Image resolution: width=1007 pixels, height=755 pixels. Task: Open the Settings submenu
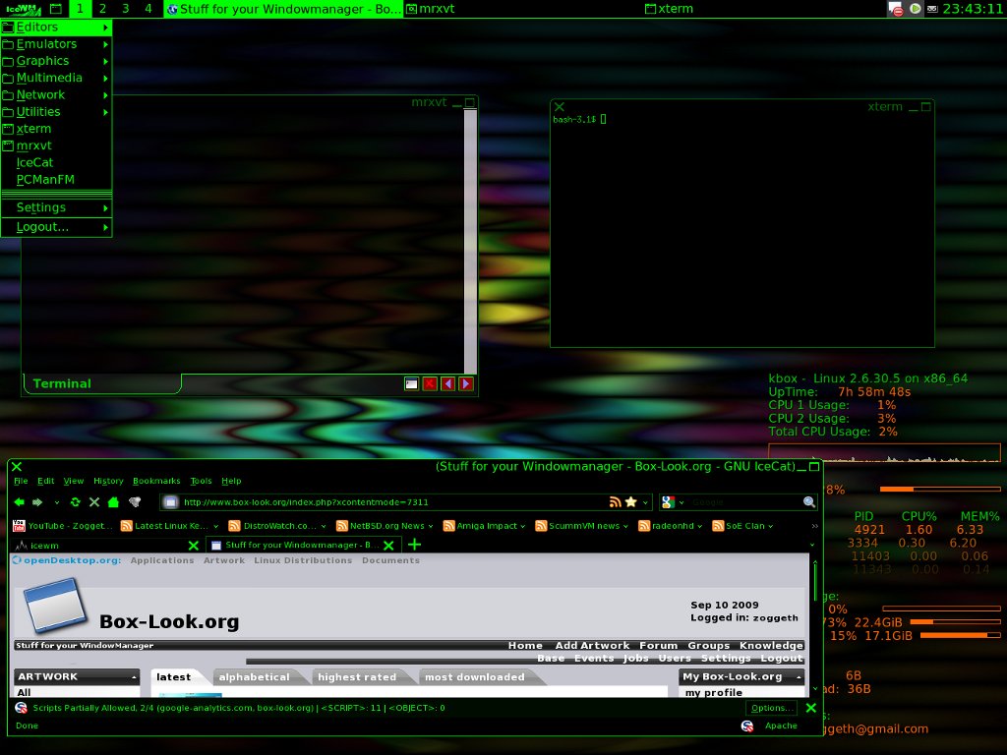pos(56,207)
